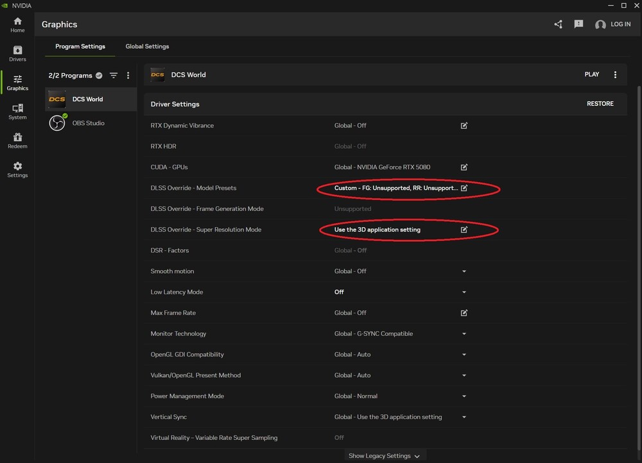Image resolution: width=642 pixels, height=463 pixels.
Task: Expand the Monitor Technology dropdown
Action: 464,334
